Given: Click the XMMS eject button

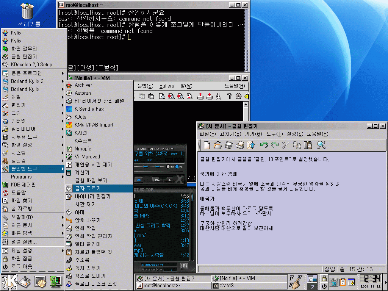Looking at the screenshot, I should [x=139, y=180].
